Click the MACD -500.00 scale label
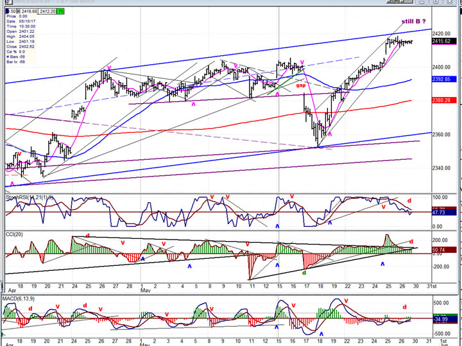The height and width of the screenshot is (346, 462). click(441, 334)
